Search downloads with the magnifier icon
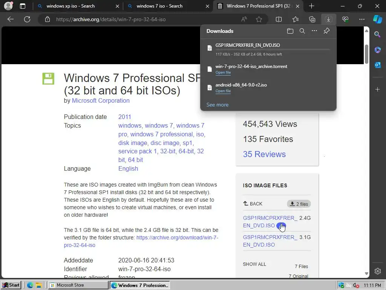Image resolution: width=386 pixels, height=290 pixels. pyautogui.click(x=302, y=31)
